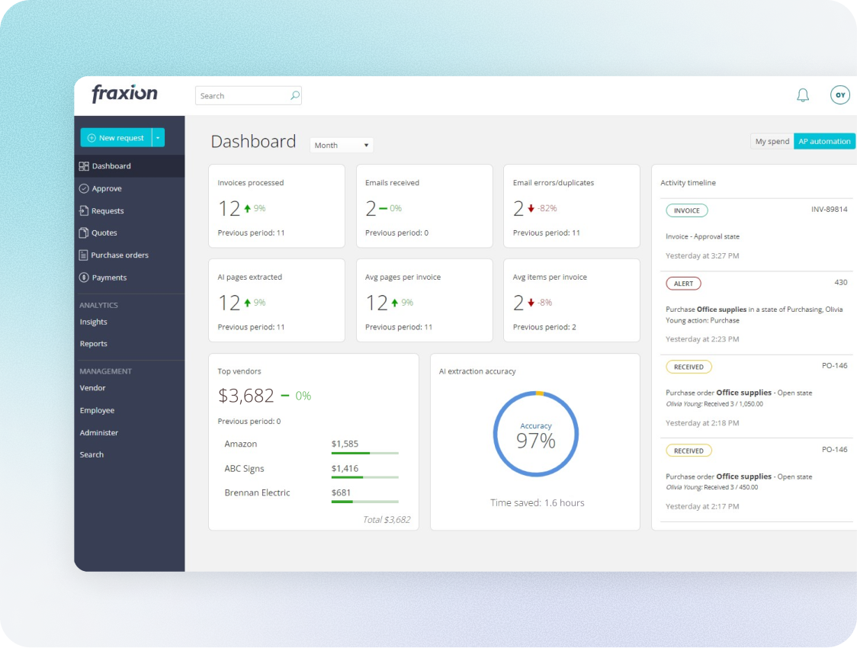Screen dimensions: 857x648
Task: Click green up arrow on AI pages extracted
Action: tap(248, 303)
